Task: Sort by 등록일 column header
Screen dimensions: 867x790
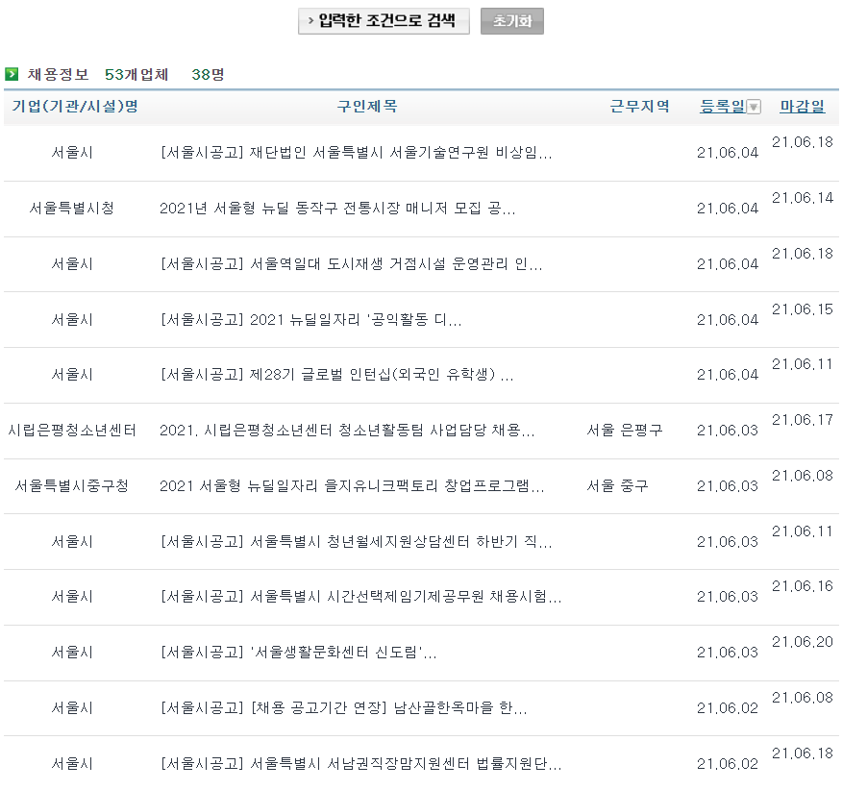Action: tap(722, 106)
